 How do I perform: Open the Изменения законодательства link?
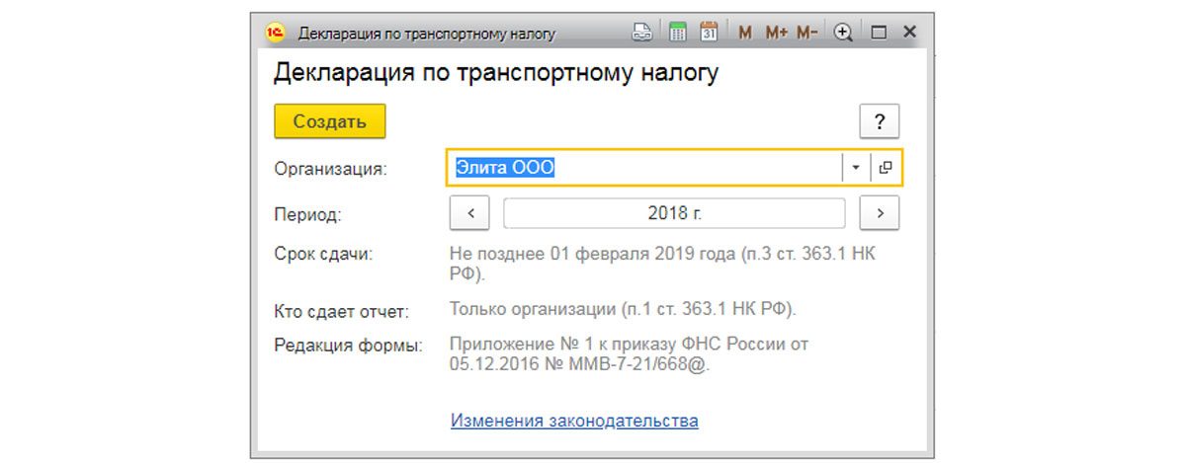(x=574, y=421)
